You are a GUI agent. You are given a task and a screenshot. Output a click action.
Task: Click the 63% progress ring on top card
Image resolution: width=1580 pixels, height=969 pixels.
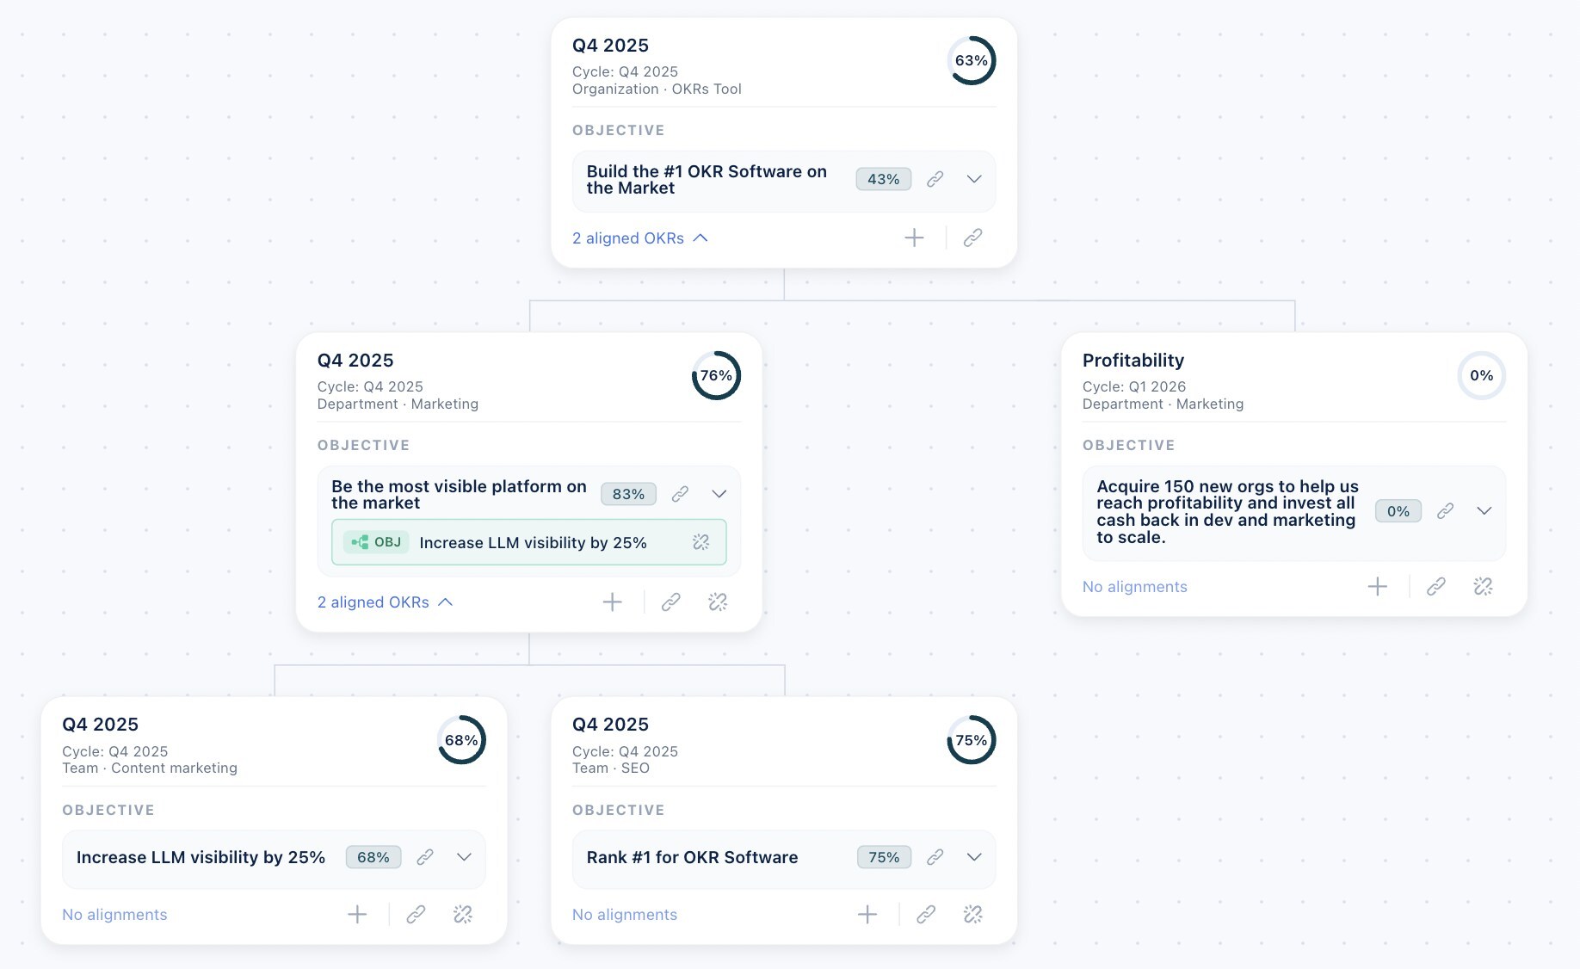tap(971, 61)
